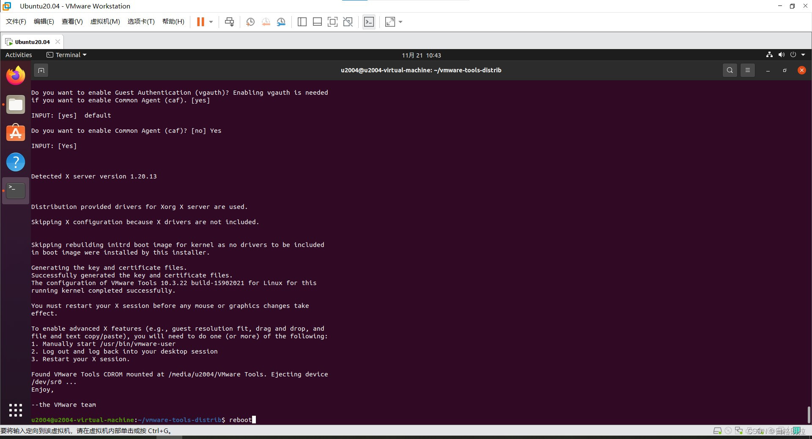
Task: Open the 选项卡(T) menu
Action: (x=141, y=22)
